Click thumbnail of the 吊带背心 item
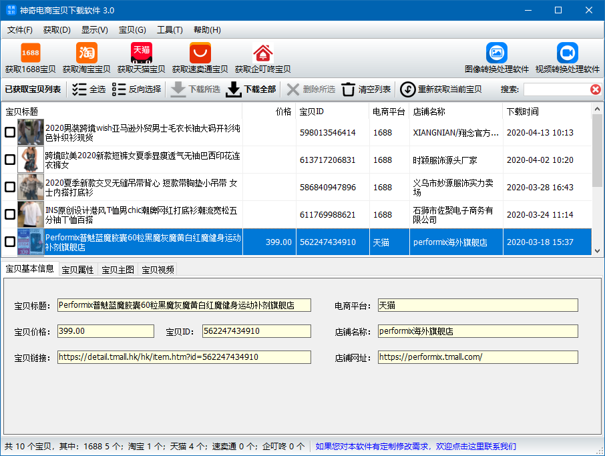Image resolution: width=605 pixels, height=456 pixels. click(x=31, y=187)
